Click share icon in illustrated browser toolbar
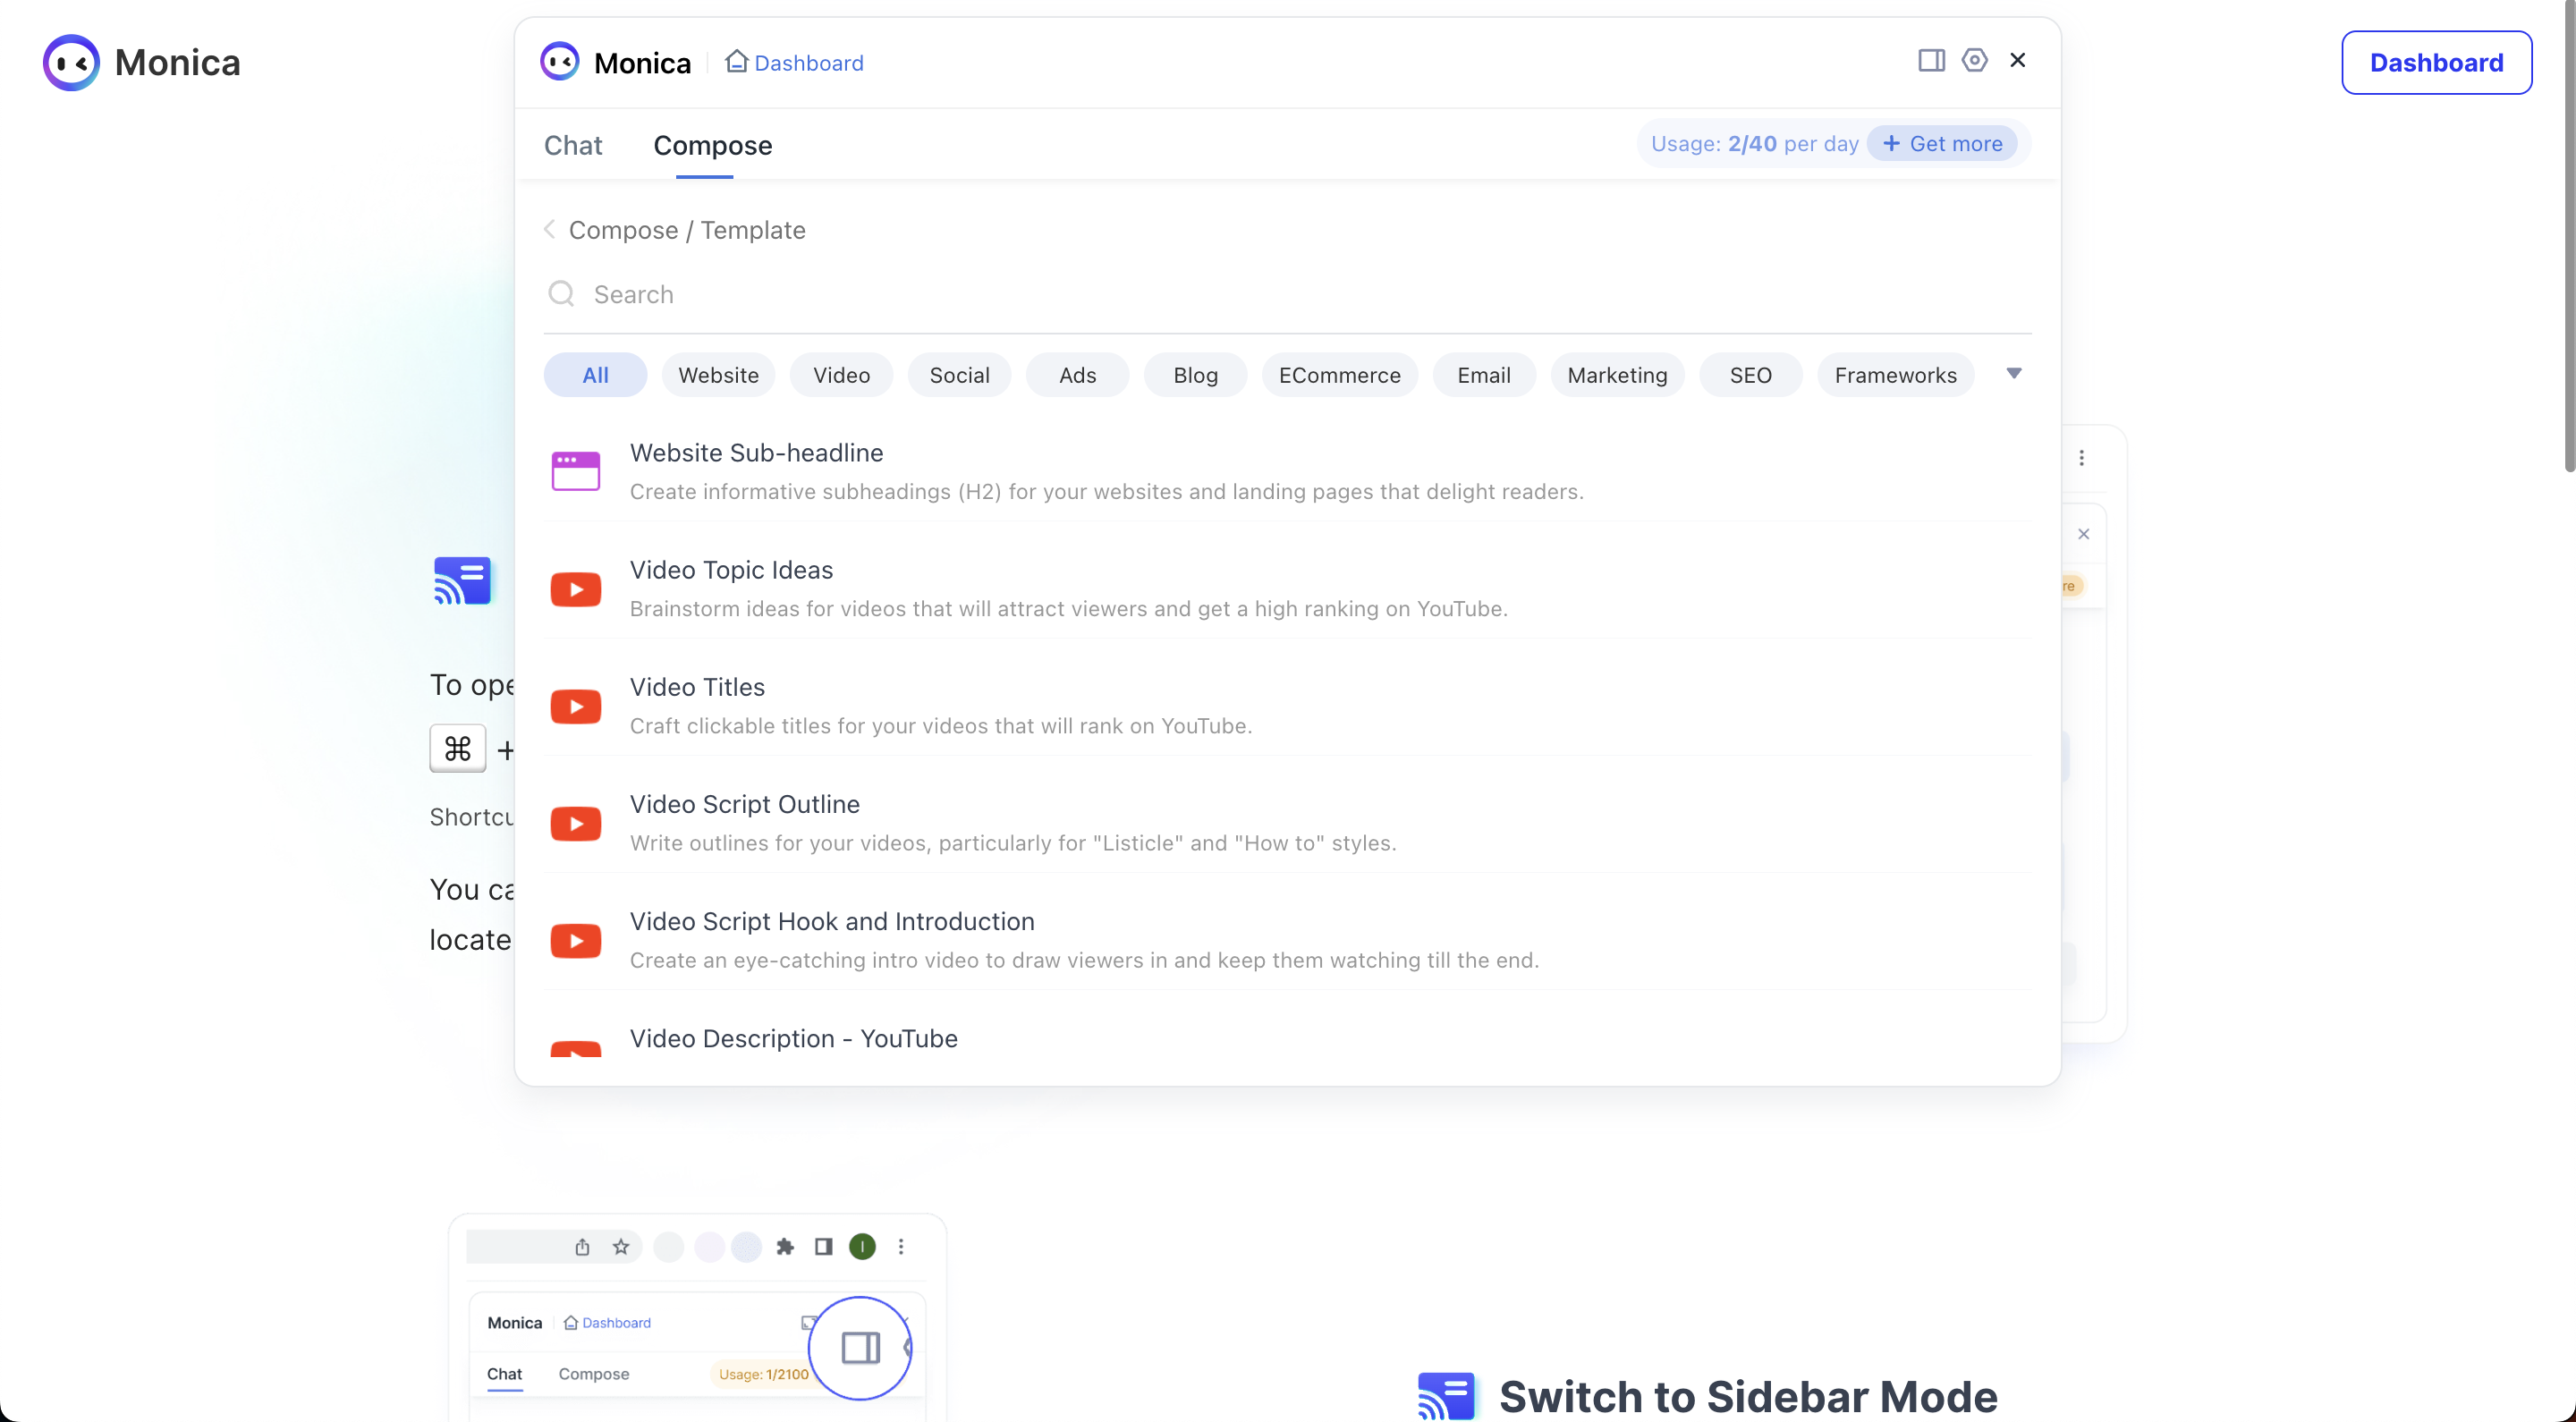The width and height of the screenshot is (2576, 1422). click(582, 1246)
